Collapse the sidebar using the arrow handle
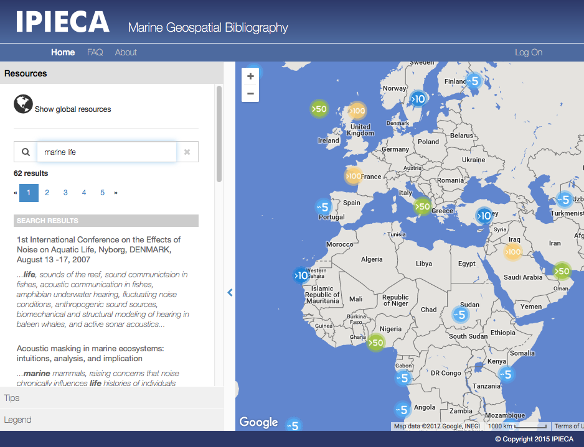Viewport: 584px width, 447px height. click(x=230, y=292)
